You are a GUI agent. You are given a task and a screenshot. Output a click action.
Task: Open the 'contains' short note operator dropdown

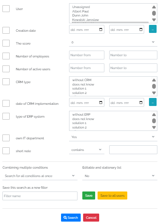[x=87, y=150]
